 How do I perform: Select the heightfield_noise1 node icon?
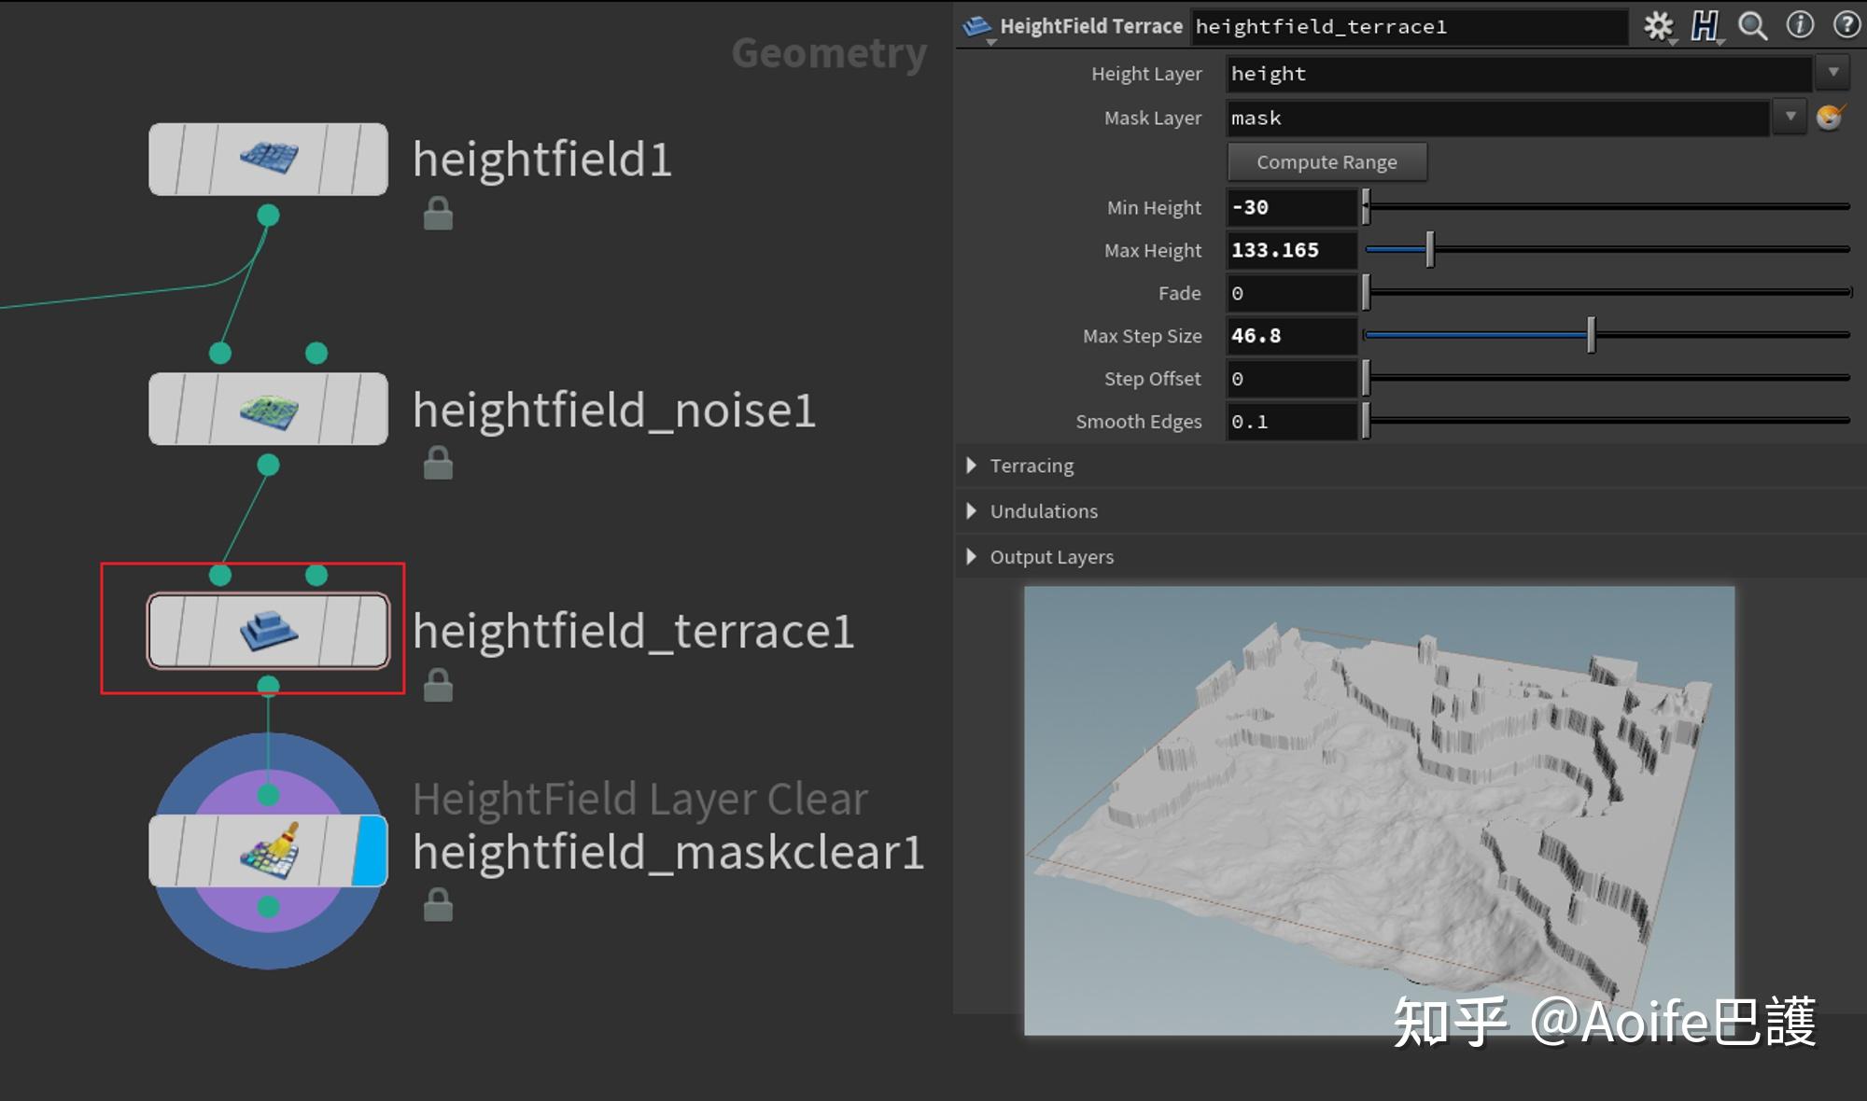click(269, 409)
